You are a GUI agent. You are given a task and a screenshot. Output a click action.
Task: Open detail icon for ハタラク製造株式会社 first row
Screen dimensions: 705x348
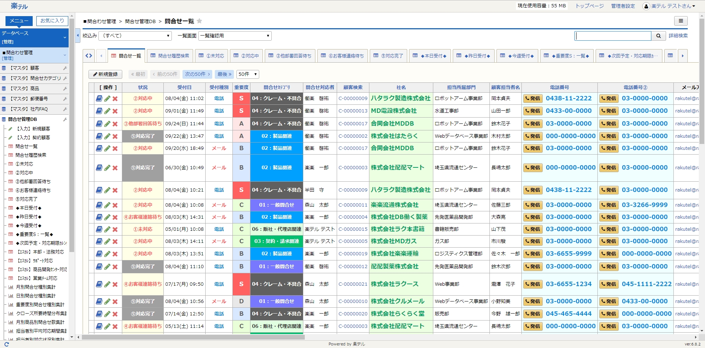pos(99,99)
